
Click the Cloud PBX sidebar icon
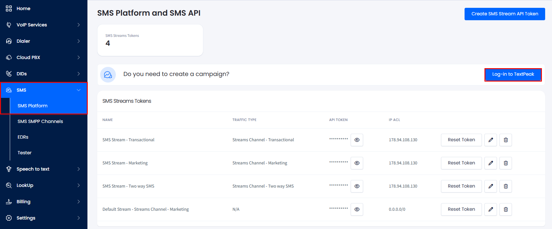[9, 57]
